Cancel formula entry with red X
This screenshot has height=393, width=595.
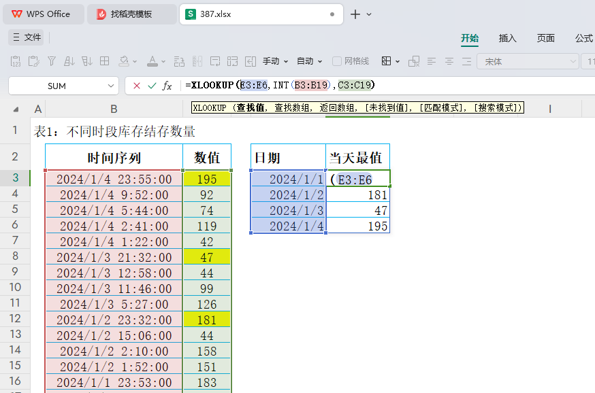click(x=137, y=86)
